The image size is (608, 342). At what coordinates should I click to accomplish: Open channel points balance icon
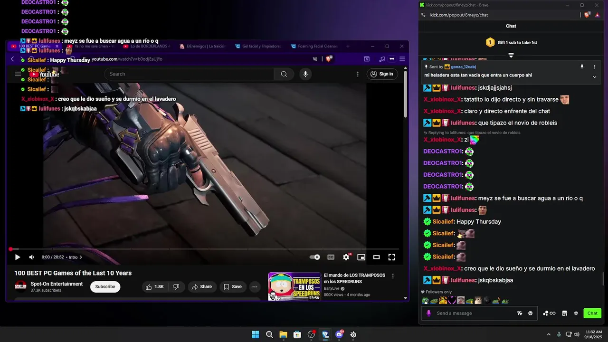click(549, 313)
